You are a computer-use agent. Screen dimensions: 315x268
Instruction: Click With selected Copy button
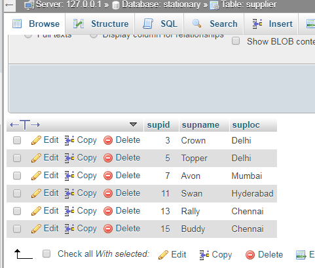coord(215,254)
